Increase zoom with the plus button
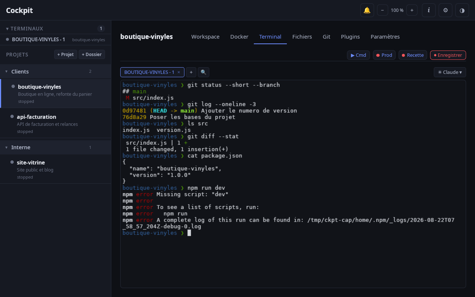Viewport: 475px width, 297px height. tap(412, 10)
